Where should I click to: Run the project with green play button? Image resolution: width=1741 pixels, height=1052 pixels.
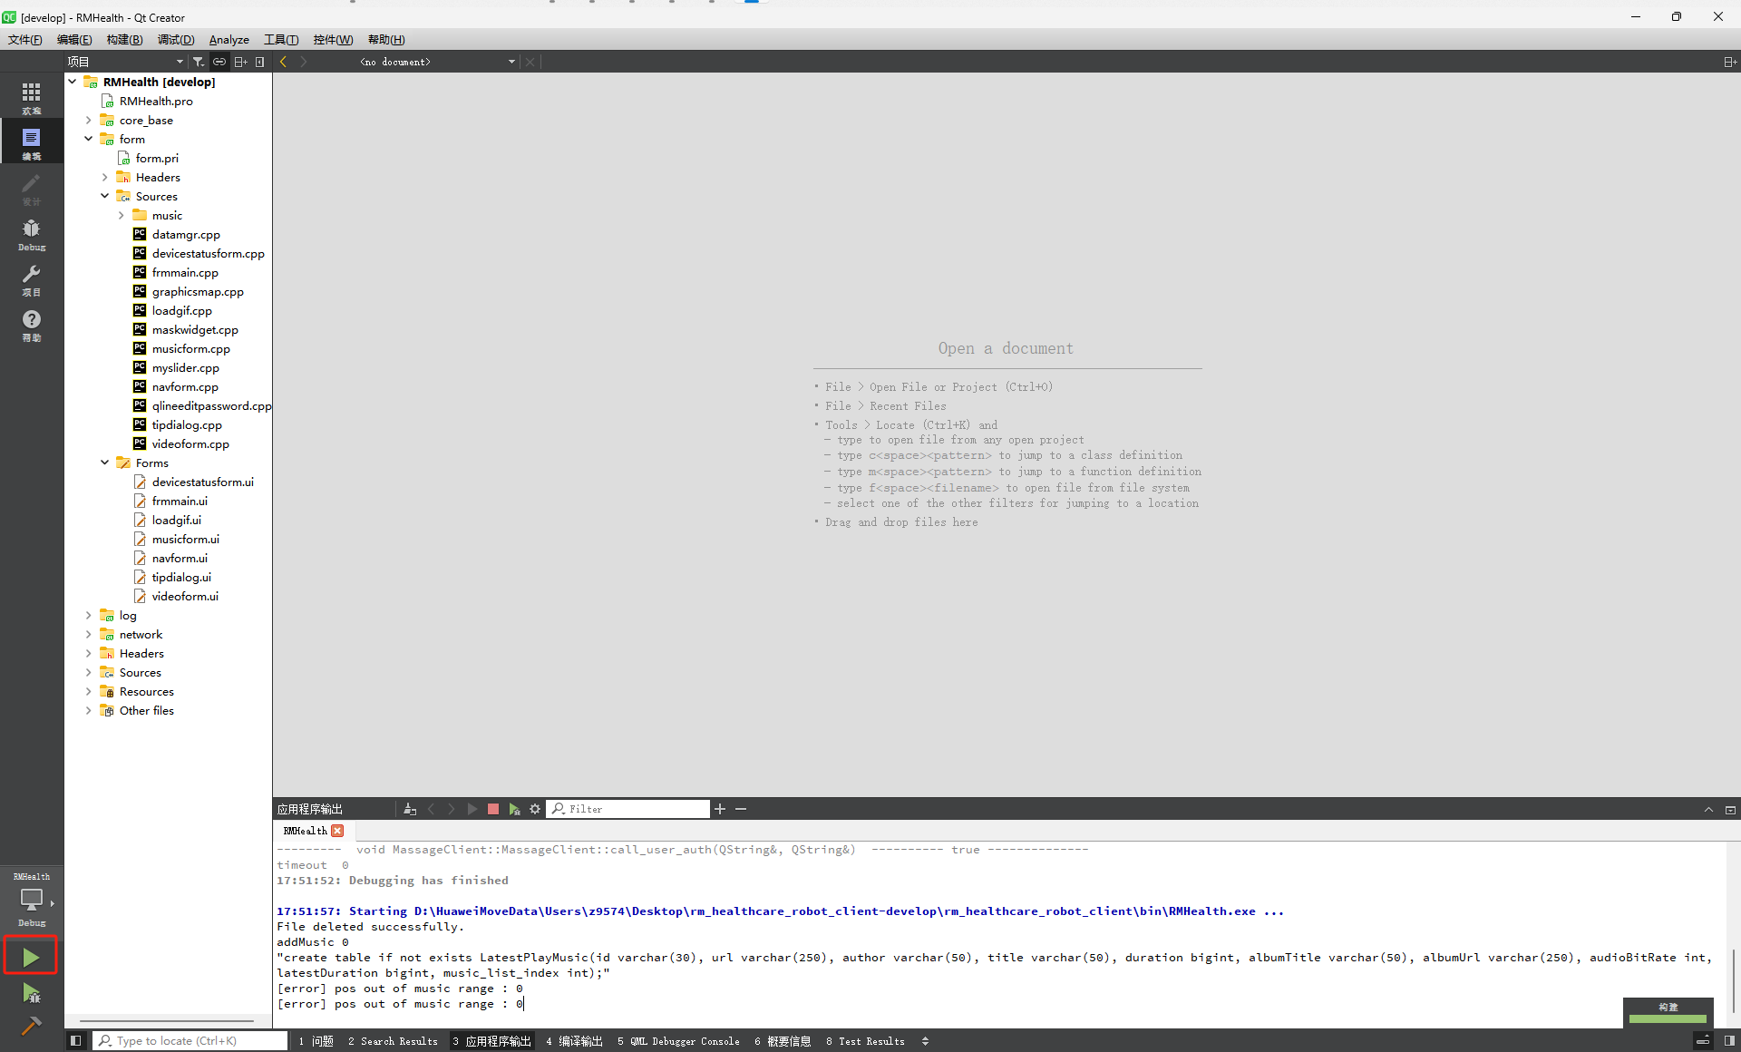click(x=31, y=956)
